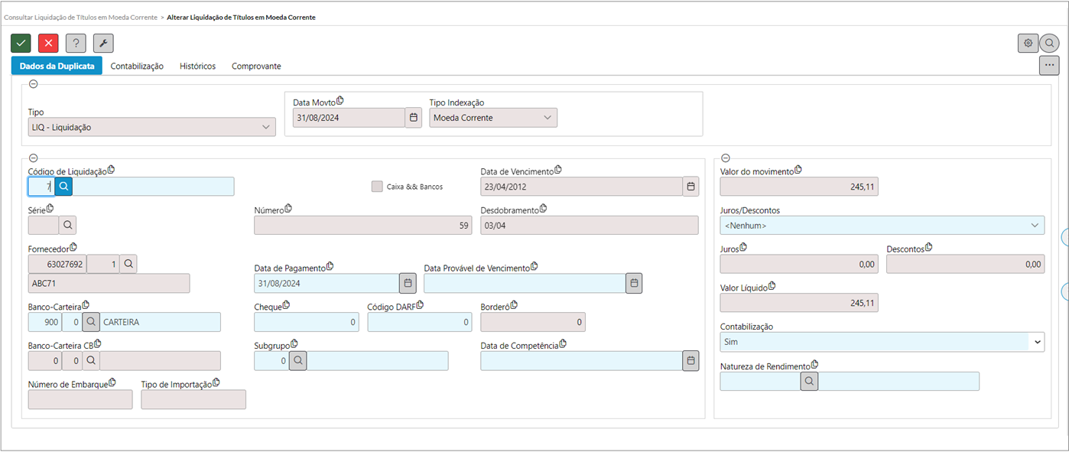
Task: Click the Data de Competência field
Action: 581,361
